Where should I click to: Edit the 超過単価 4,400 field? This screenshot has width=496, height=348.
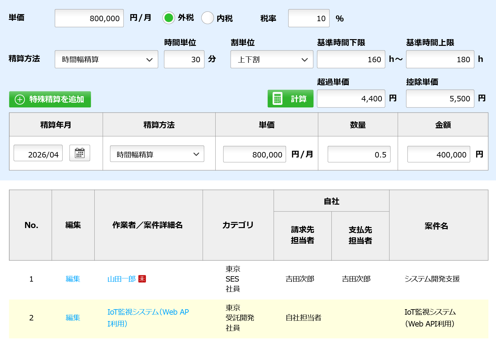(x=351, y=99)
